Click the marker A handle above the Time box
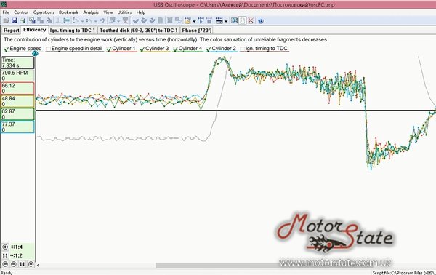The height and width of the screenshot is (275, 436). [x=35, y=53]
